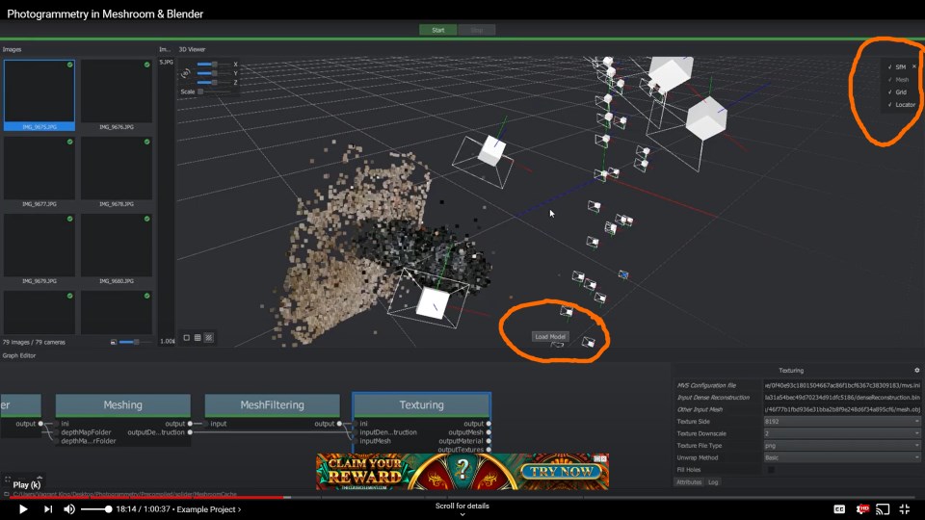Select the wireframe render mode icon

point(198,338)
